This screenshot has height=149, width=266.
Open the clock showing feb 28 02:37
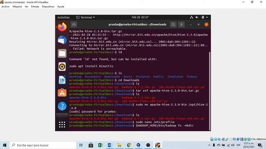pyautogui.click(x=140, y=17)
